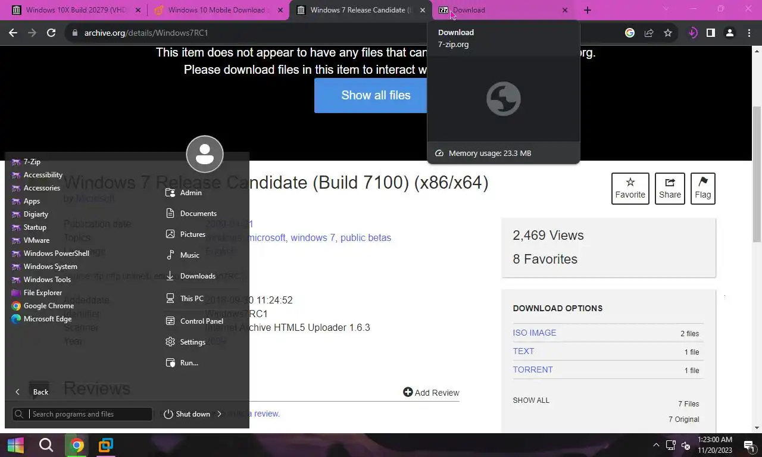
Task: Open the Chrome profile menu
Action: pos(730,33)
